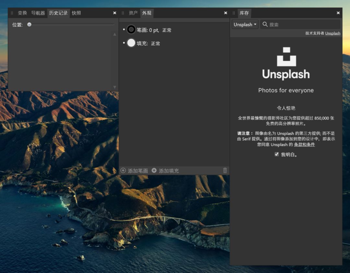Switch to the 导航器 tab
The height and width of the screenshot is (273, 350).
coord(38,13)
